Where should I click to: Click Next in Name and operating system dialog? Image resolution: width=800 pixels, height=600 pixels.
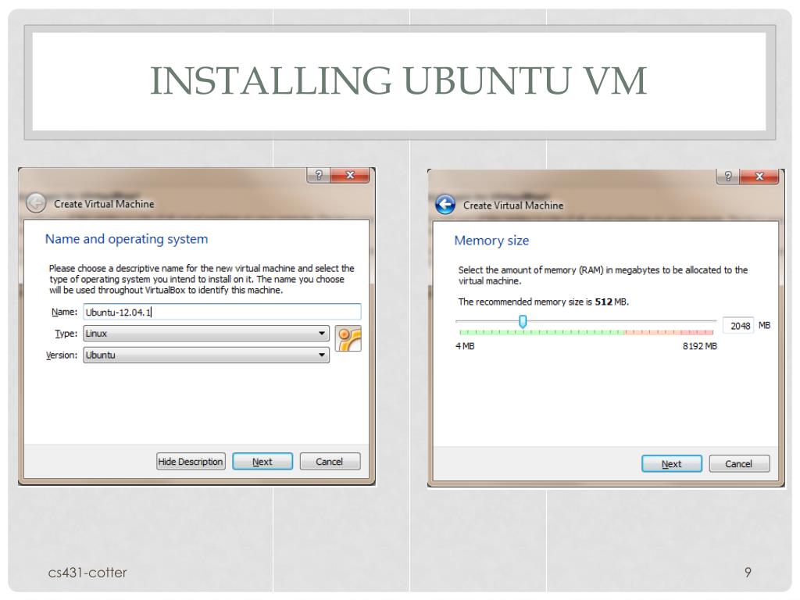(x=262, y=462)
